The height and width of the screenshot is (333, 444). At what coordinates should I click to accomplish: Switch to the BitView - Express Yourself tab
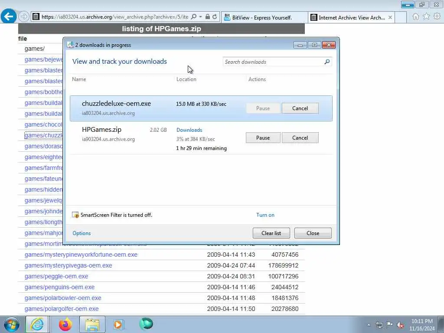264,17
